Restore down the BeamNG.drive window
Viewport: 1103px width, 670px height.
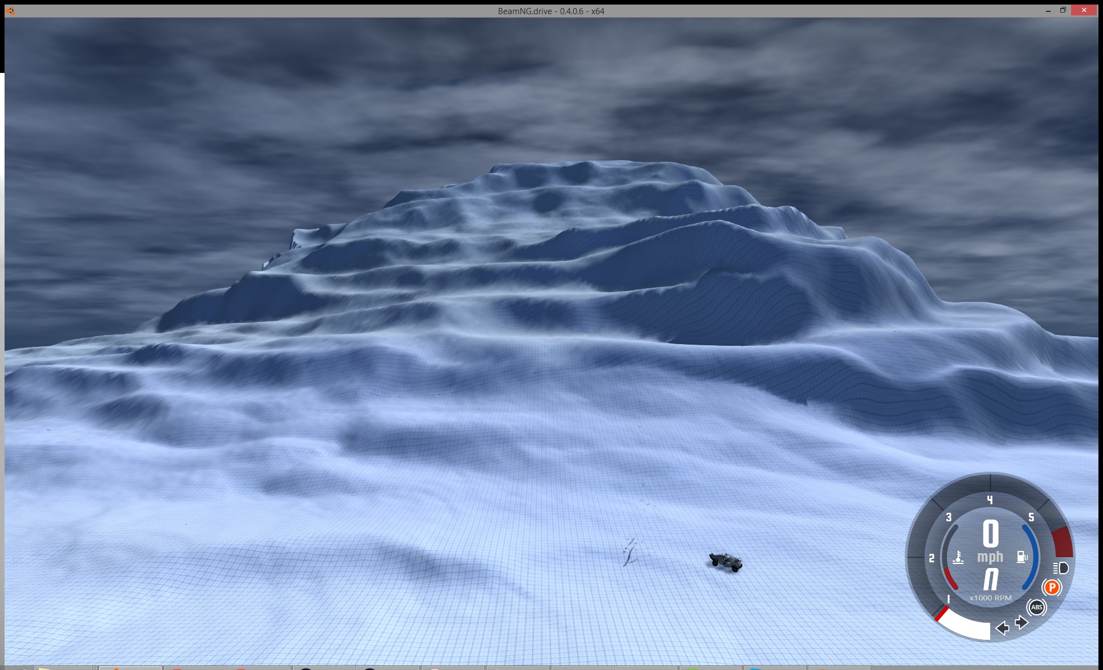point(1063,10)
